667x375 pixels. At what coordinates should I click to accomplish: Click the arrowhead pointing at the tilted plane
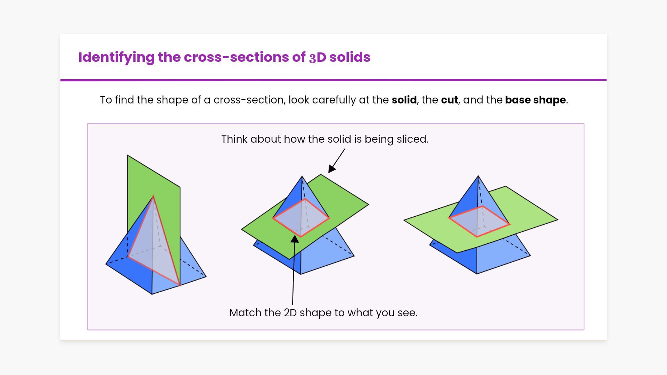point(332,169)
